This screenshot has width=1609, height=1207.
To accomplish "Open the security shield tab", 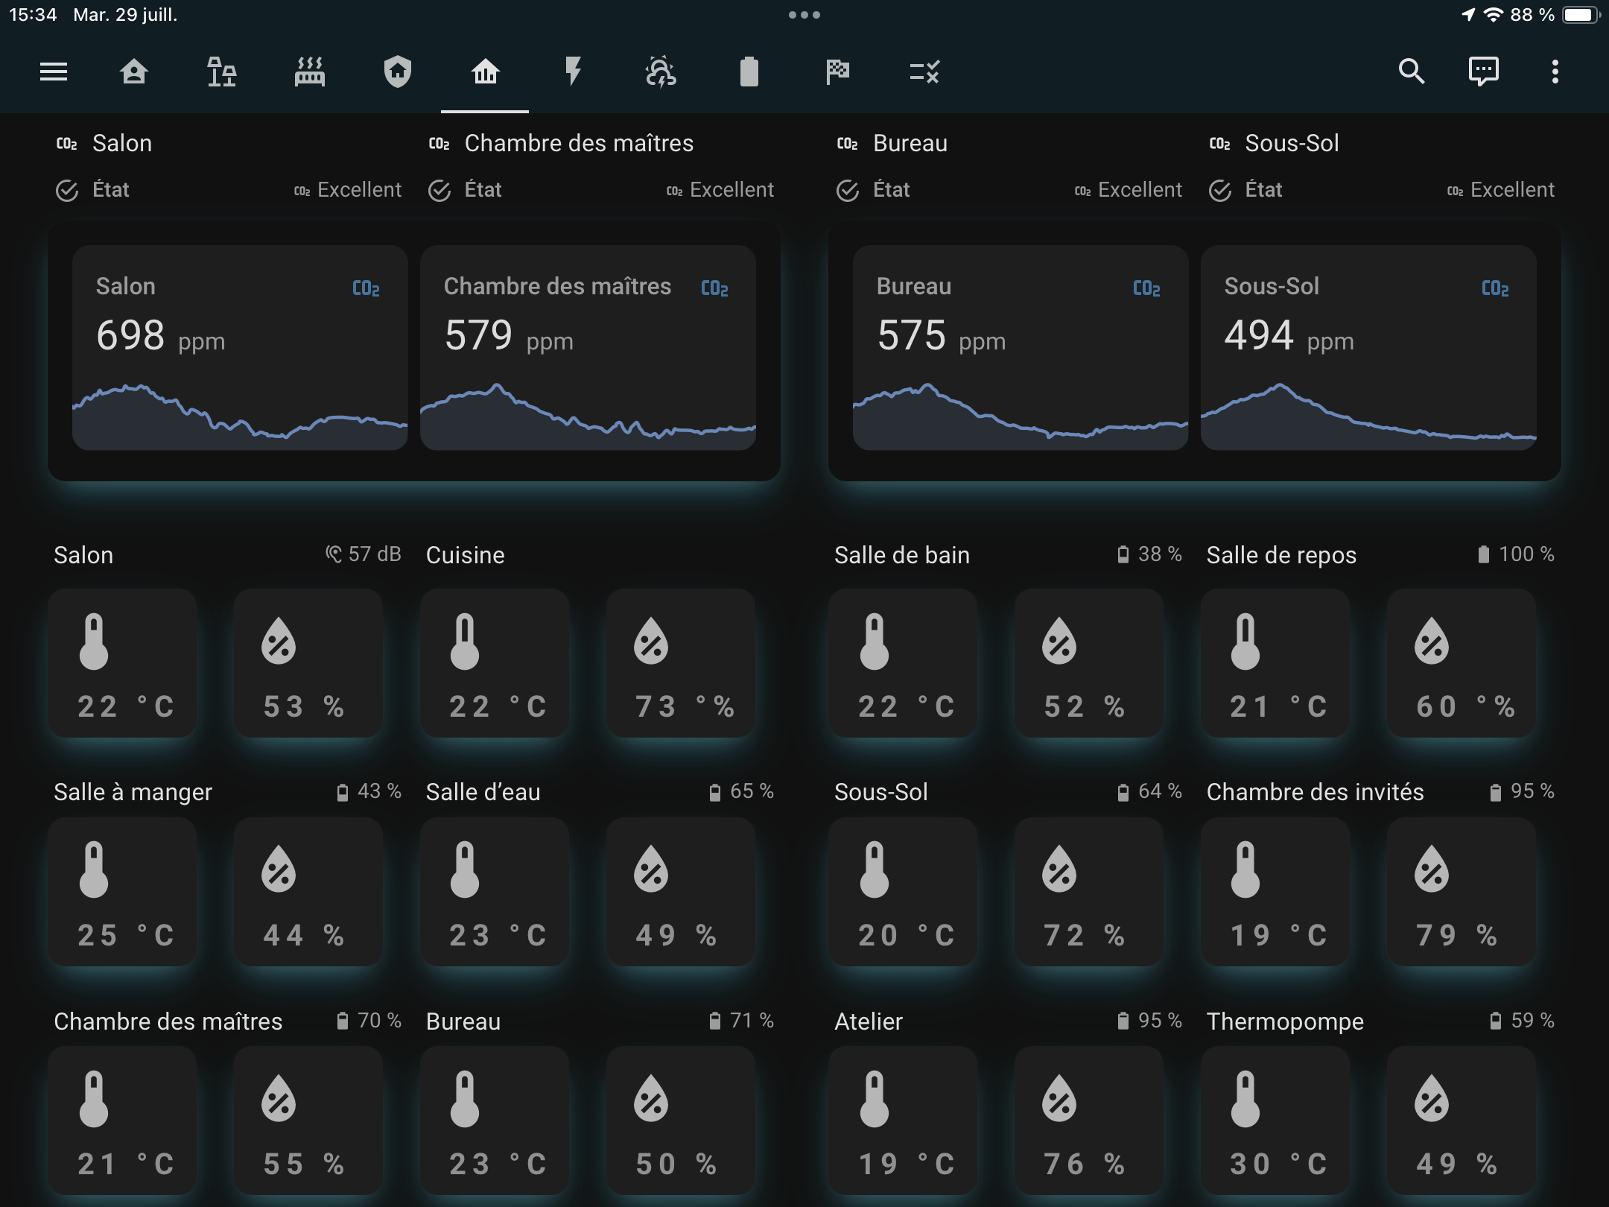I will [x=397, y=72].
